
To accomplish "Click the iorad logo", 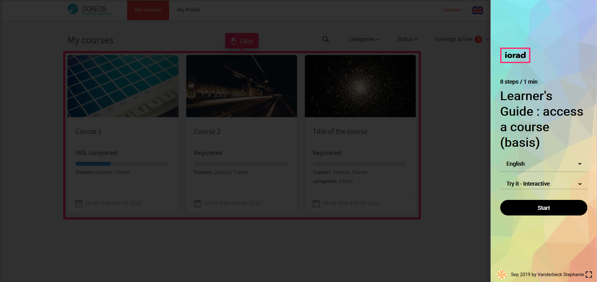I will pyautogui.click(x=515, y=55).
